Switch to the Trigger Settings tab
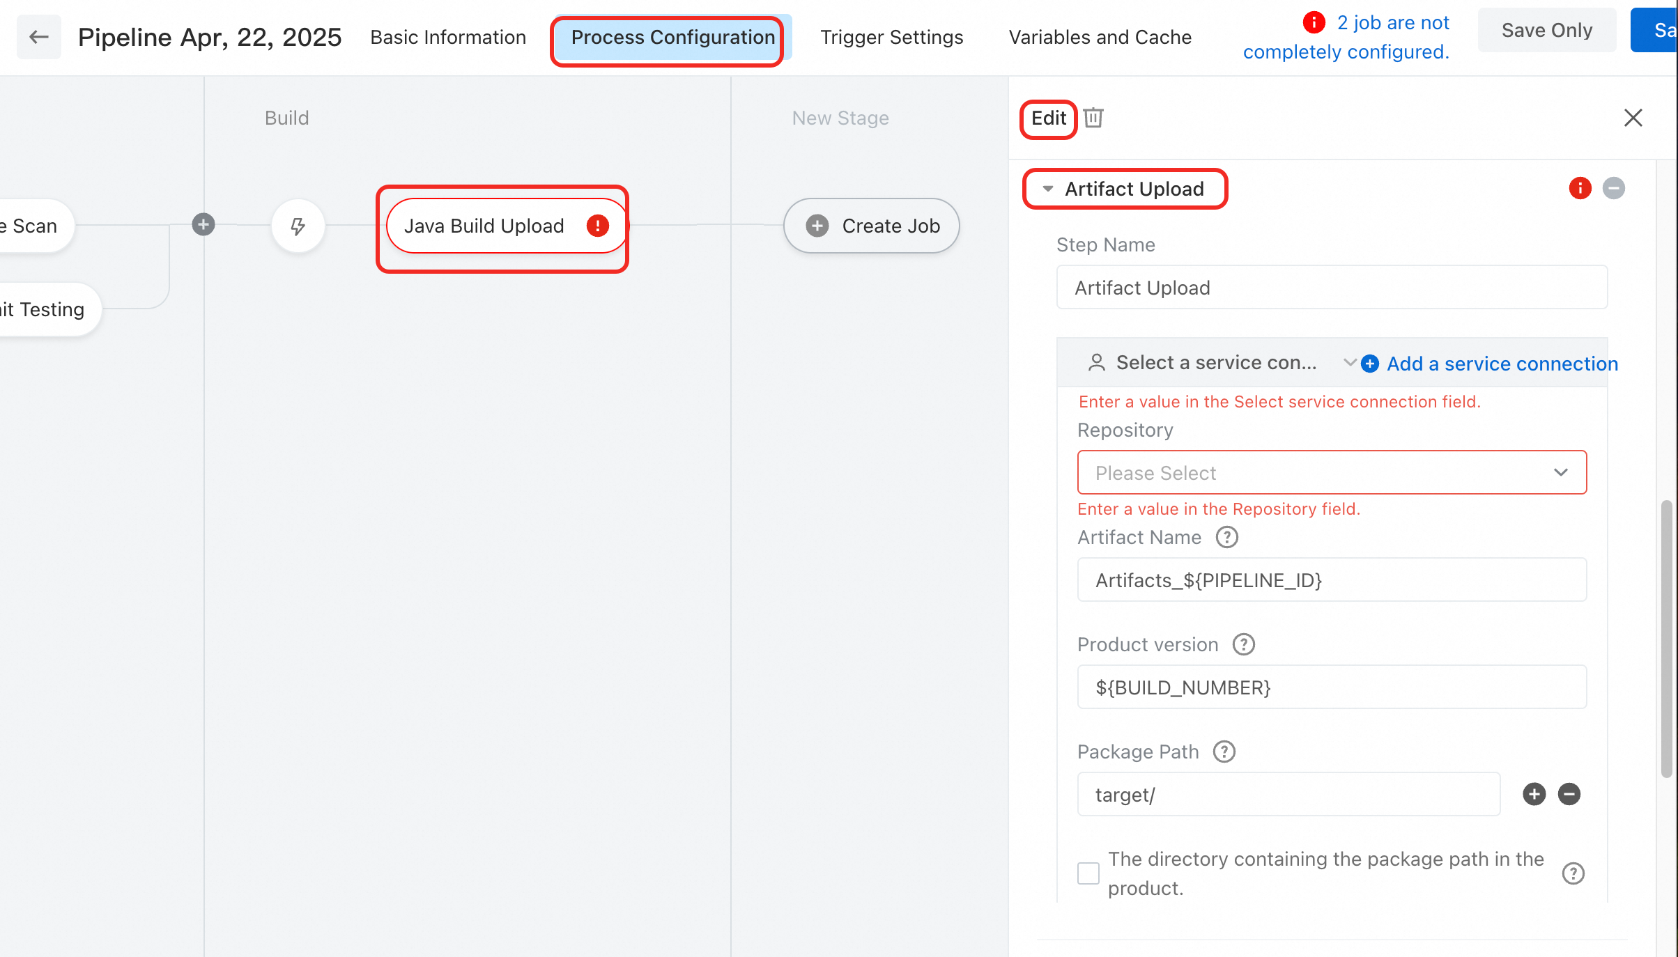 click(x=892, y=37)
